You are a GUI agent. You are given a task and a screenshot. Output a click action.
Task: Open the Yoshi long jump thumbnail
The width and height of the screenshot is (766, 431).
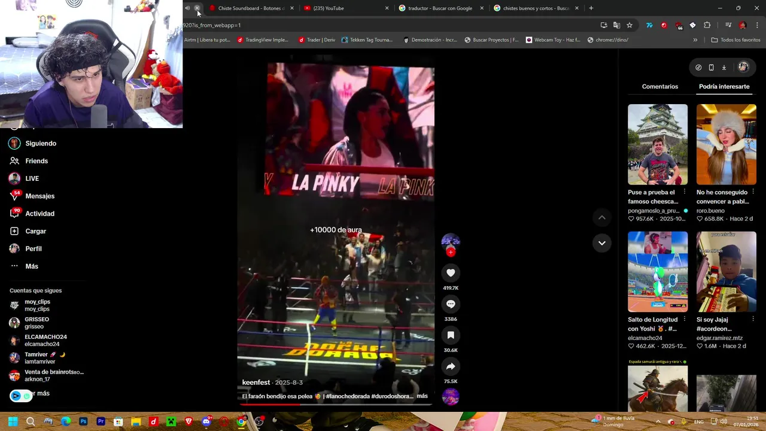tap(658, 272)
